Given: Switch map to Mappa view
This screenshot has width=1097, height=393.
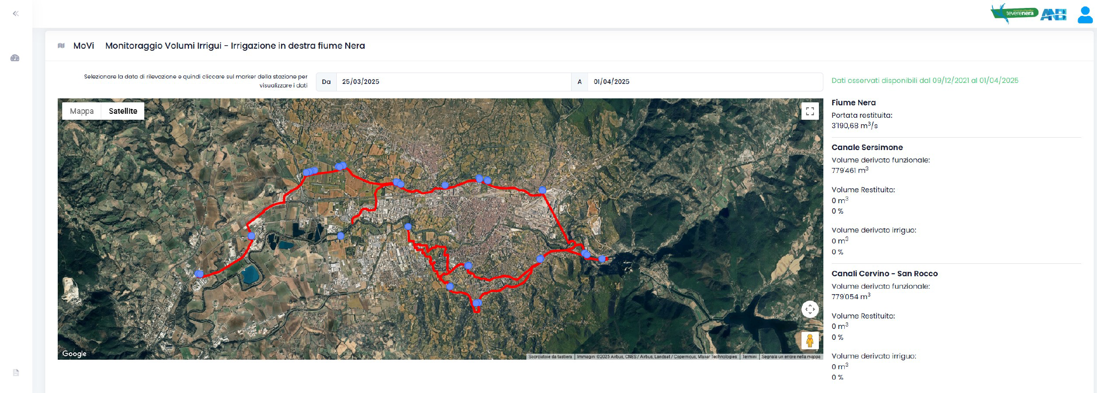Looking at the screenshot, I should 82,111.
